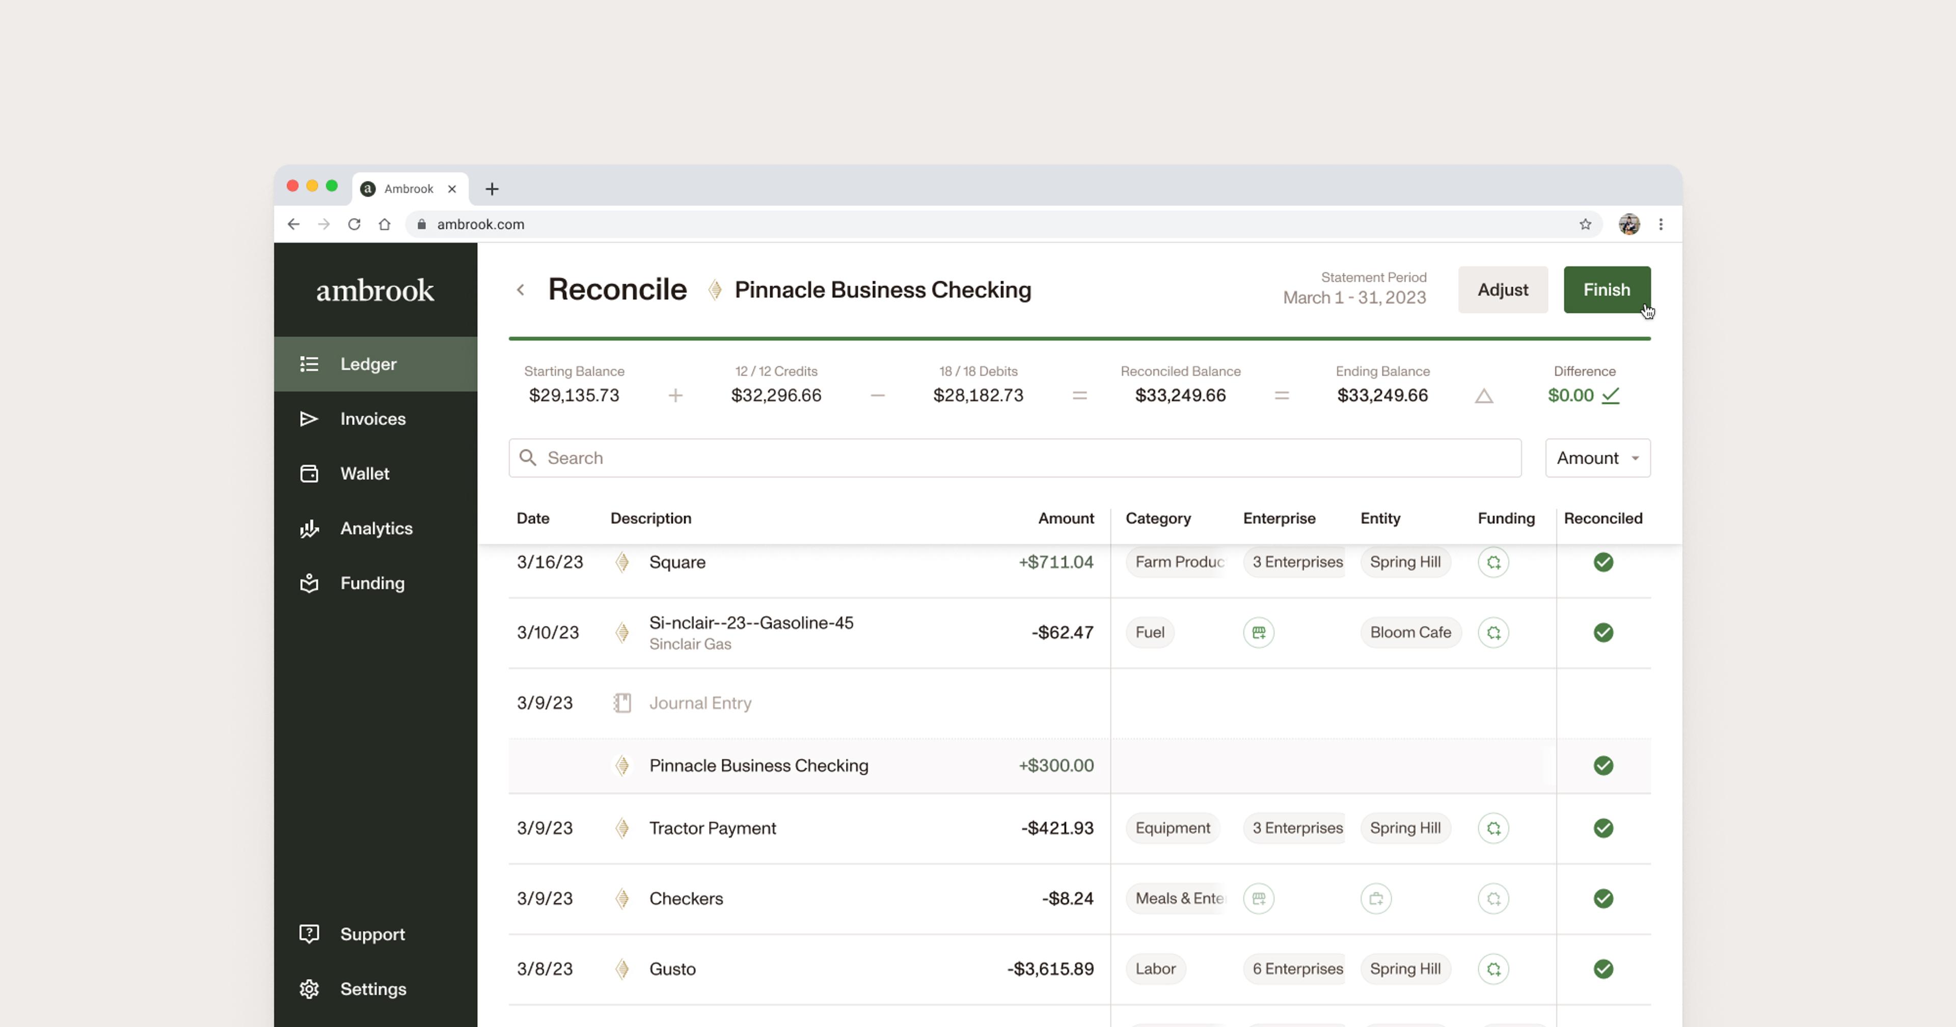Toggle reconciled check for Tractor Payment

click(1603, 828)
